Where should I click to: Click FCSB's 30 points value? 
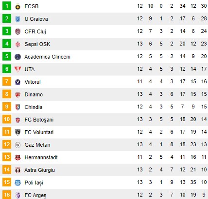(x=204, y=6)
